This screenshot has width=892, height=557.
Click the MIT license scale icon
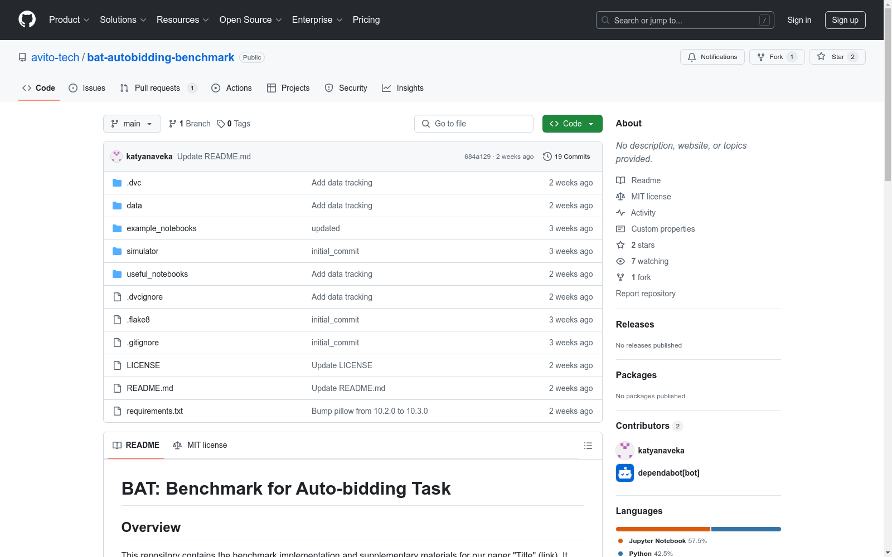(620, 197)
